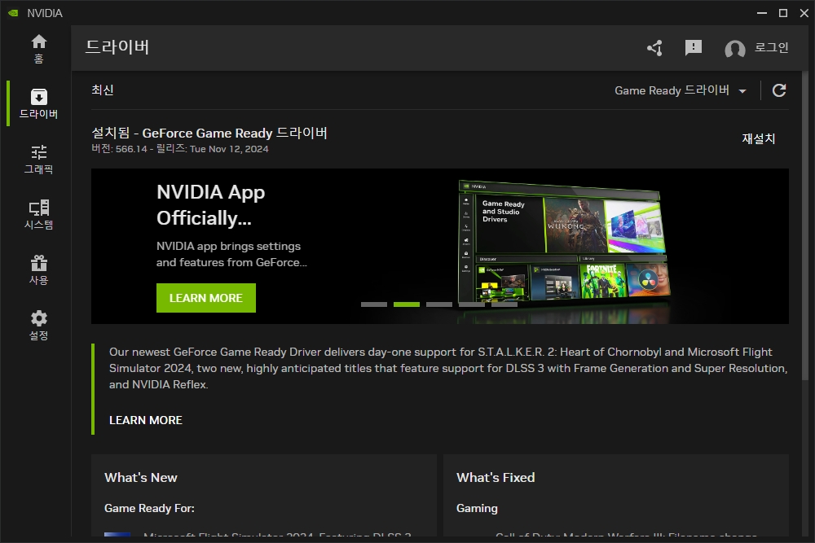Viewport: 815px width, 543px height.
Task: Click the "Gaming" subheading under What's Fixed
Action: 477,508
